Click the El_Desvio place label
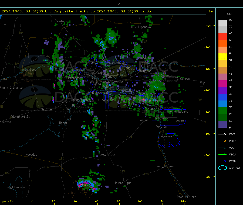This screenshot has height=205, width=243. tap(63, 102)
